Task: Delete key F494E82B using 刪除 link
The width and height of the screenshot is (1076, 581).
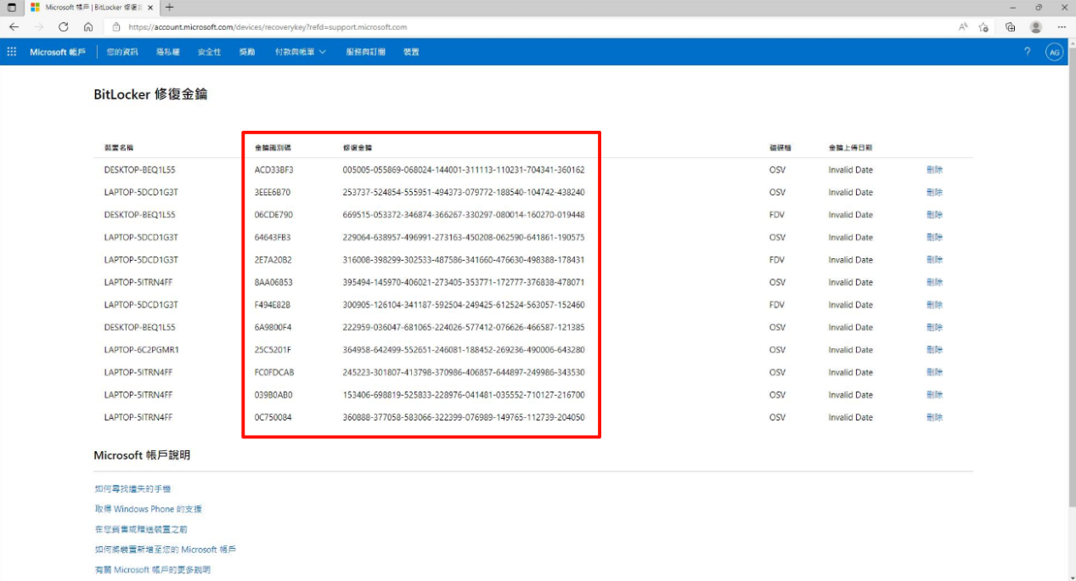Action: pyautogui.click(x=934, y=305)
